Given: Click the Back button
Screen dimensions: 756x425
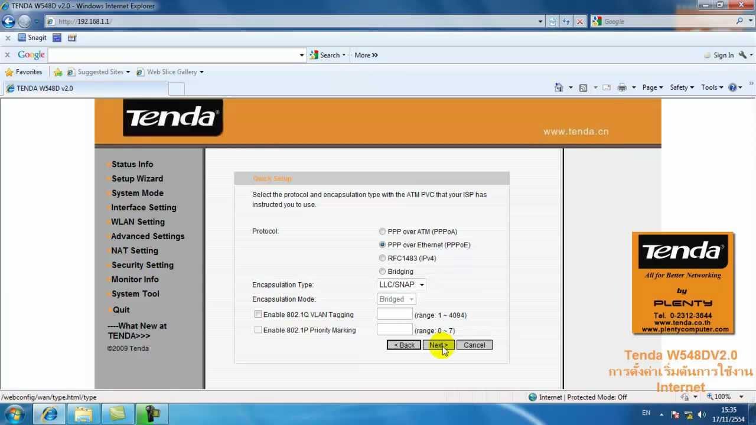Looking at the screenshot, I should pyautogui.click(x=404, y=345).
